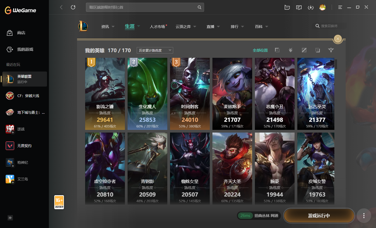Open the 虚空掠夺者 hero card

[x=105, y=169]
